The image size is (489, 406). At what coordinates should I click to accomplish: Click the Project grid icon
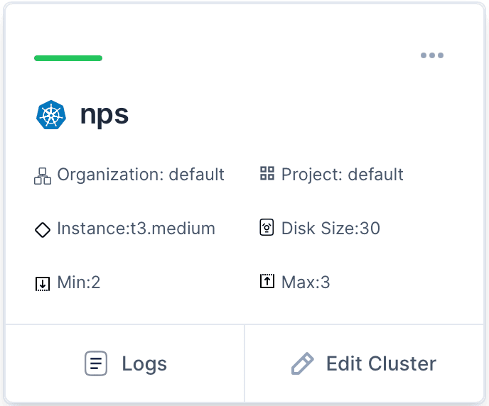[267, 174]
